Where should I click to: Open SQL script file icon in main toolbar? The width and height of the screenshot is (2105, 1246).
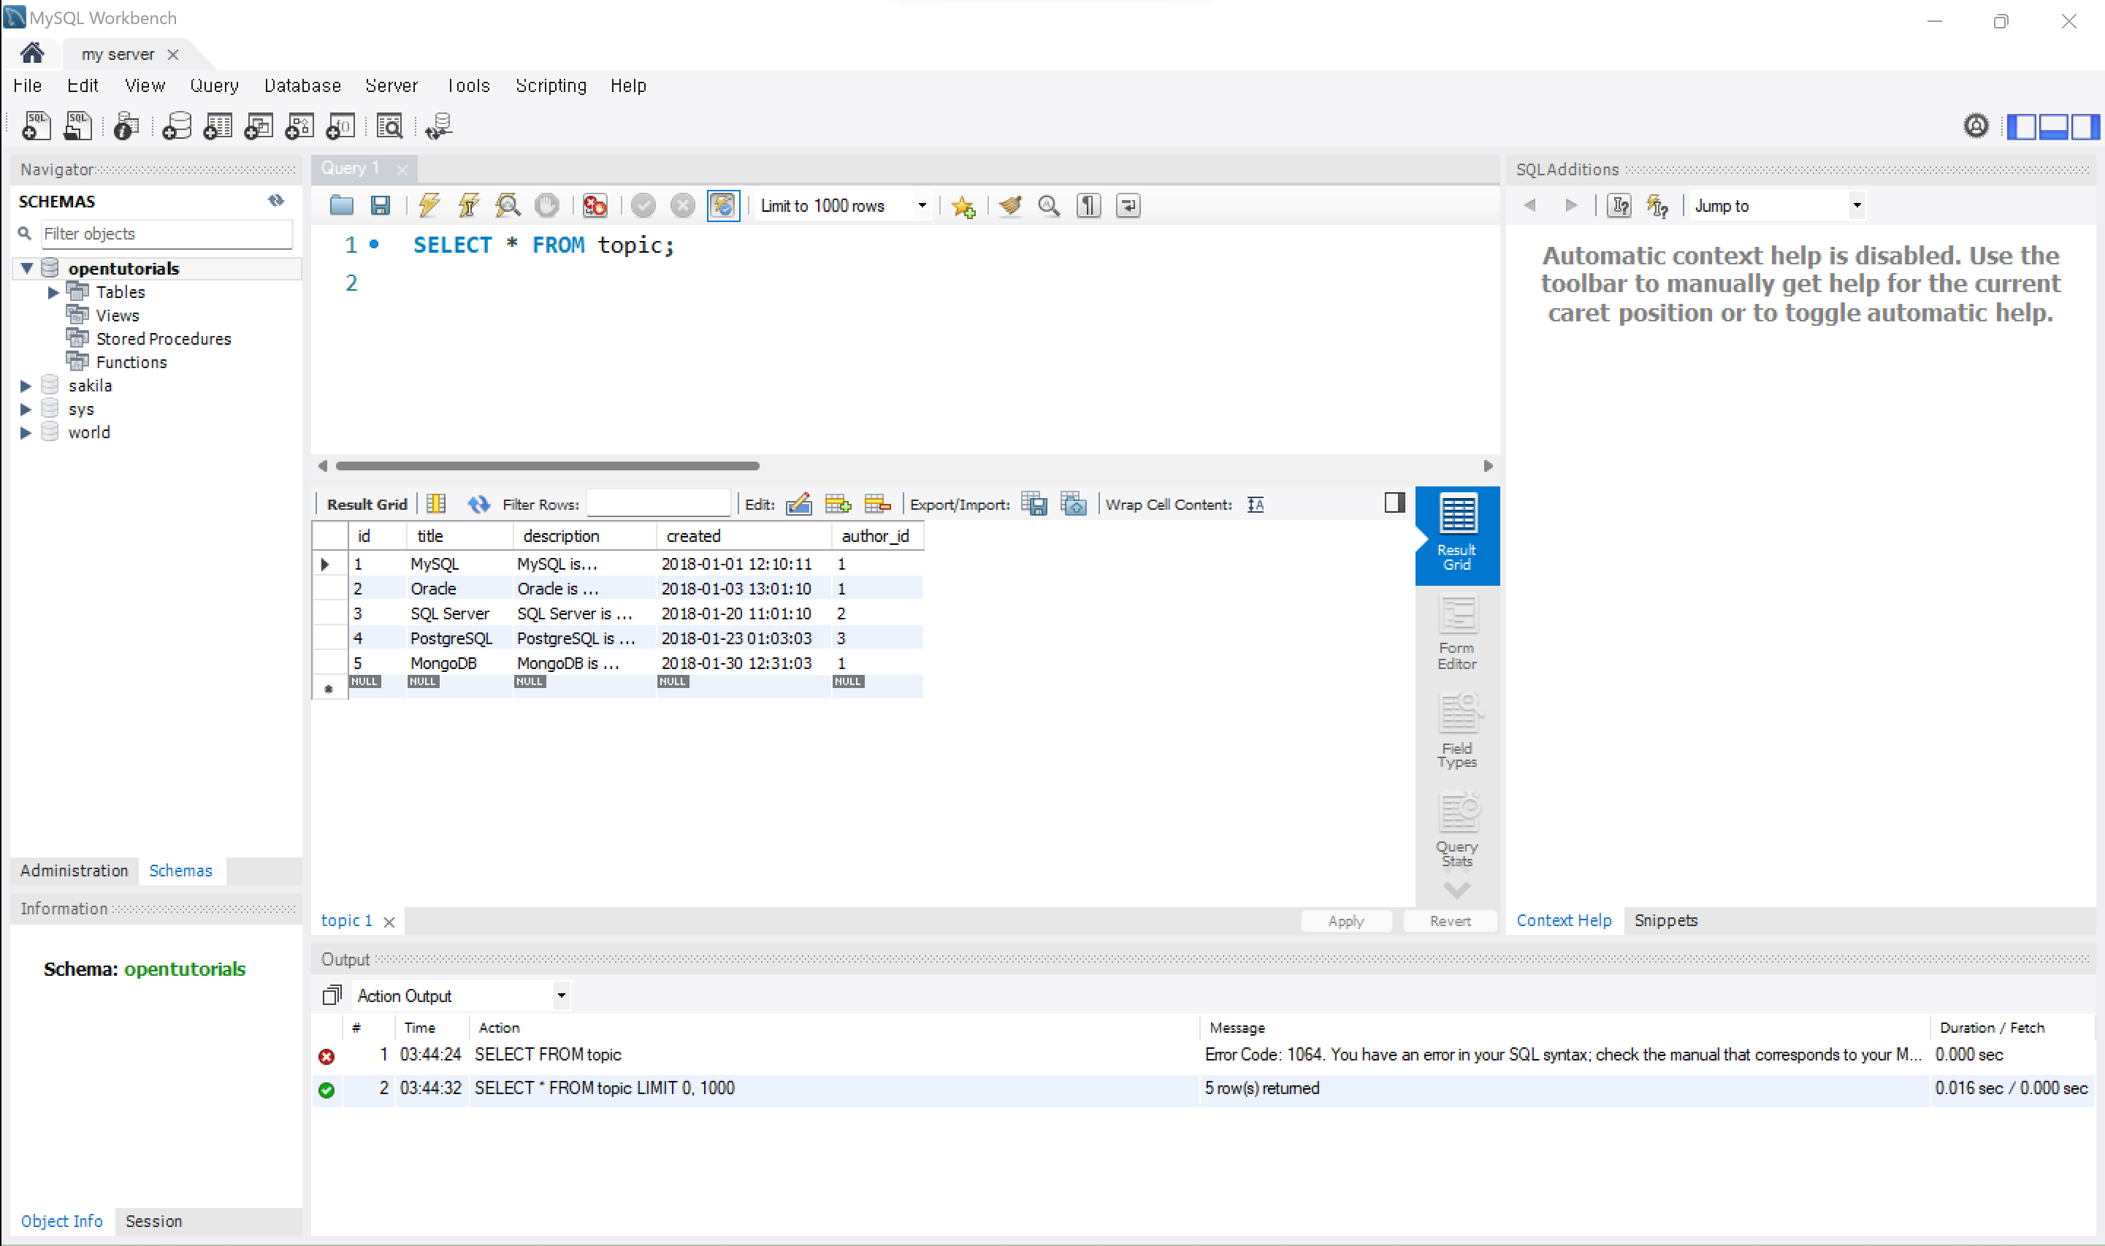pyautogui.click(x=77, y=126)
